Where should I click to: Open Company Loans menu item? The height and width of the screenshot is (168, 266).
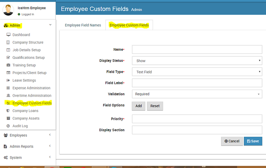coord(25,111)
